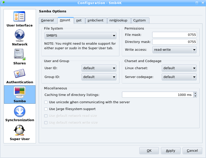206x158 pixels.
Task: Click the User ID label
Action: pos(51,68)
